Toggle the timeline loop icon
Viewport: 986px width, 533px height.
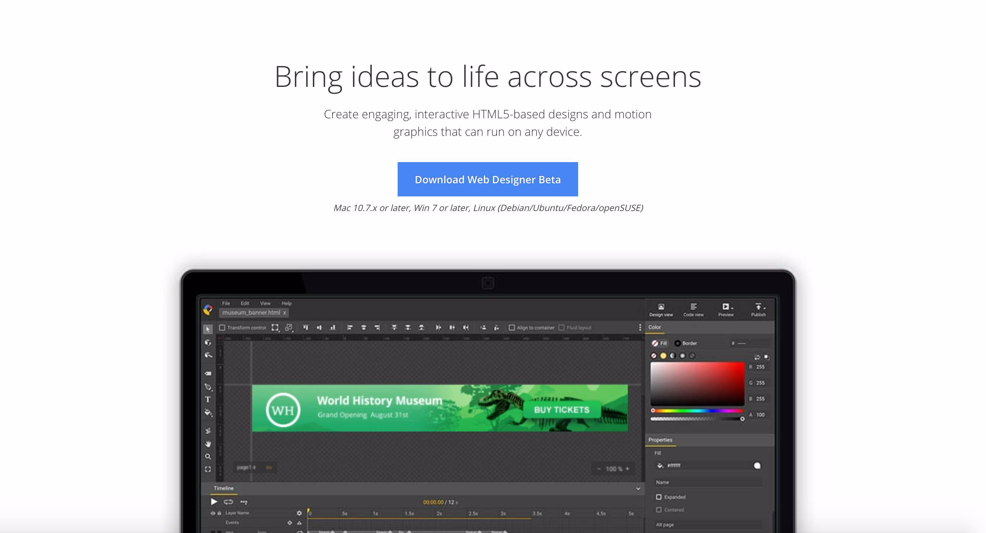228,502
